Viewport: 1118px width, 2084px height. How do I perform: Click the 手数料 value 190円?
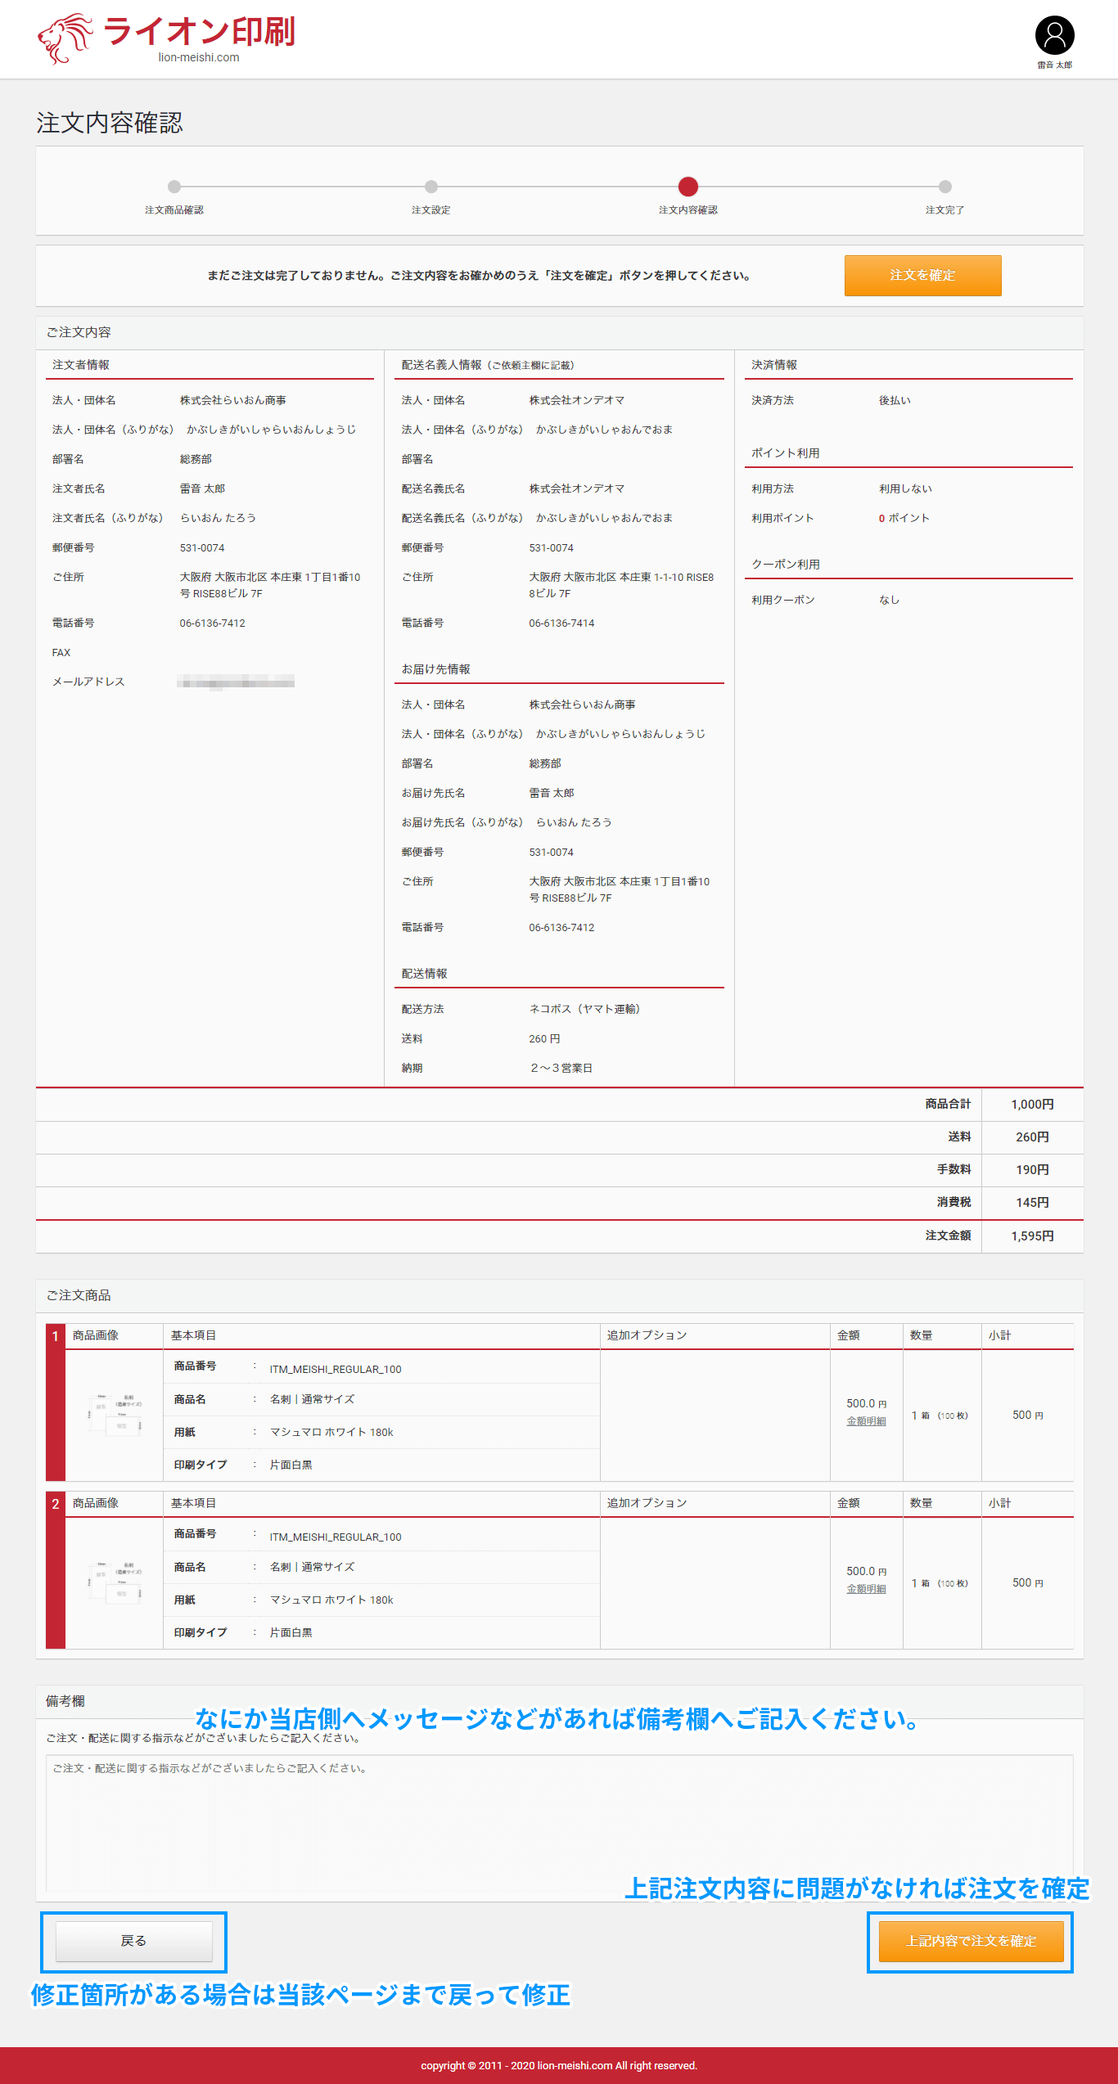[x=1032, y=1170]
